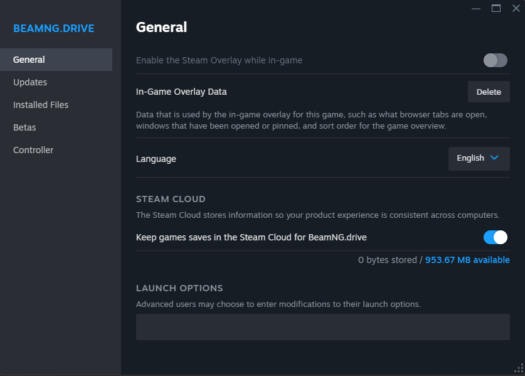The width and height of the screenshot is (525, 376).
Task: Click the '0 bytes stored' text
Action: (x=388, y=260)
